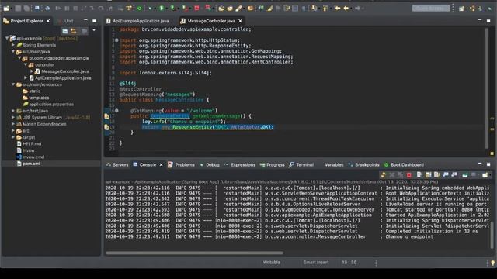Open the Progress tab
The image size is (497, 279).
(273, 165)
